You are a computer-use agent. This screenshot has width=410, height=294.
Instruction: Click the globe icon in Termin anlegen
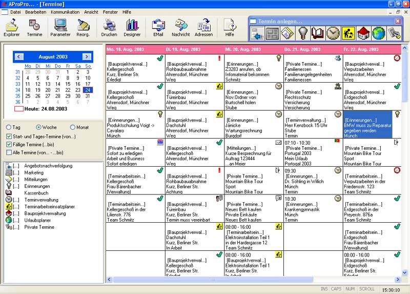378,33
